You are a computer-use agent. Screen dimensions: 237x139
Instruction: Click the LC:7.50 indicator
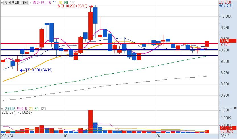coord(225,2)
